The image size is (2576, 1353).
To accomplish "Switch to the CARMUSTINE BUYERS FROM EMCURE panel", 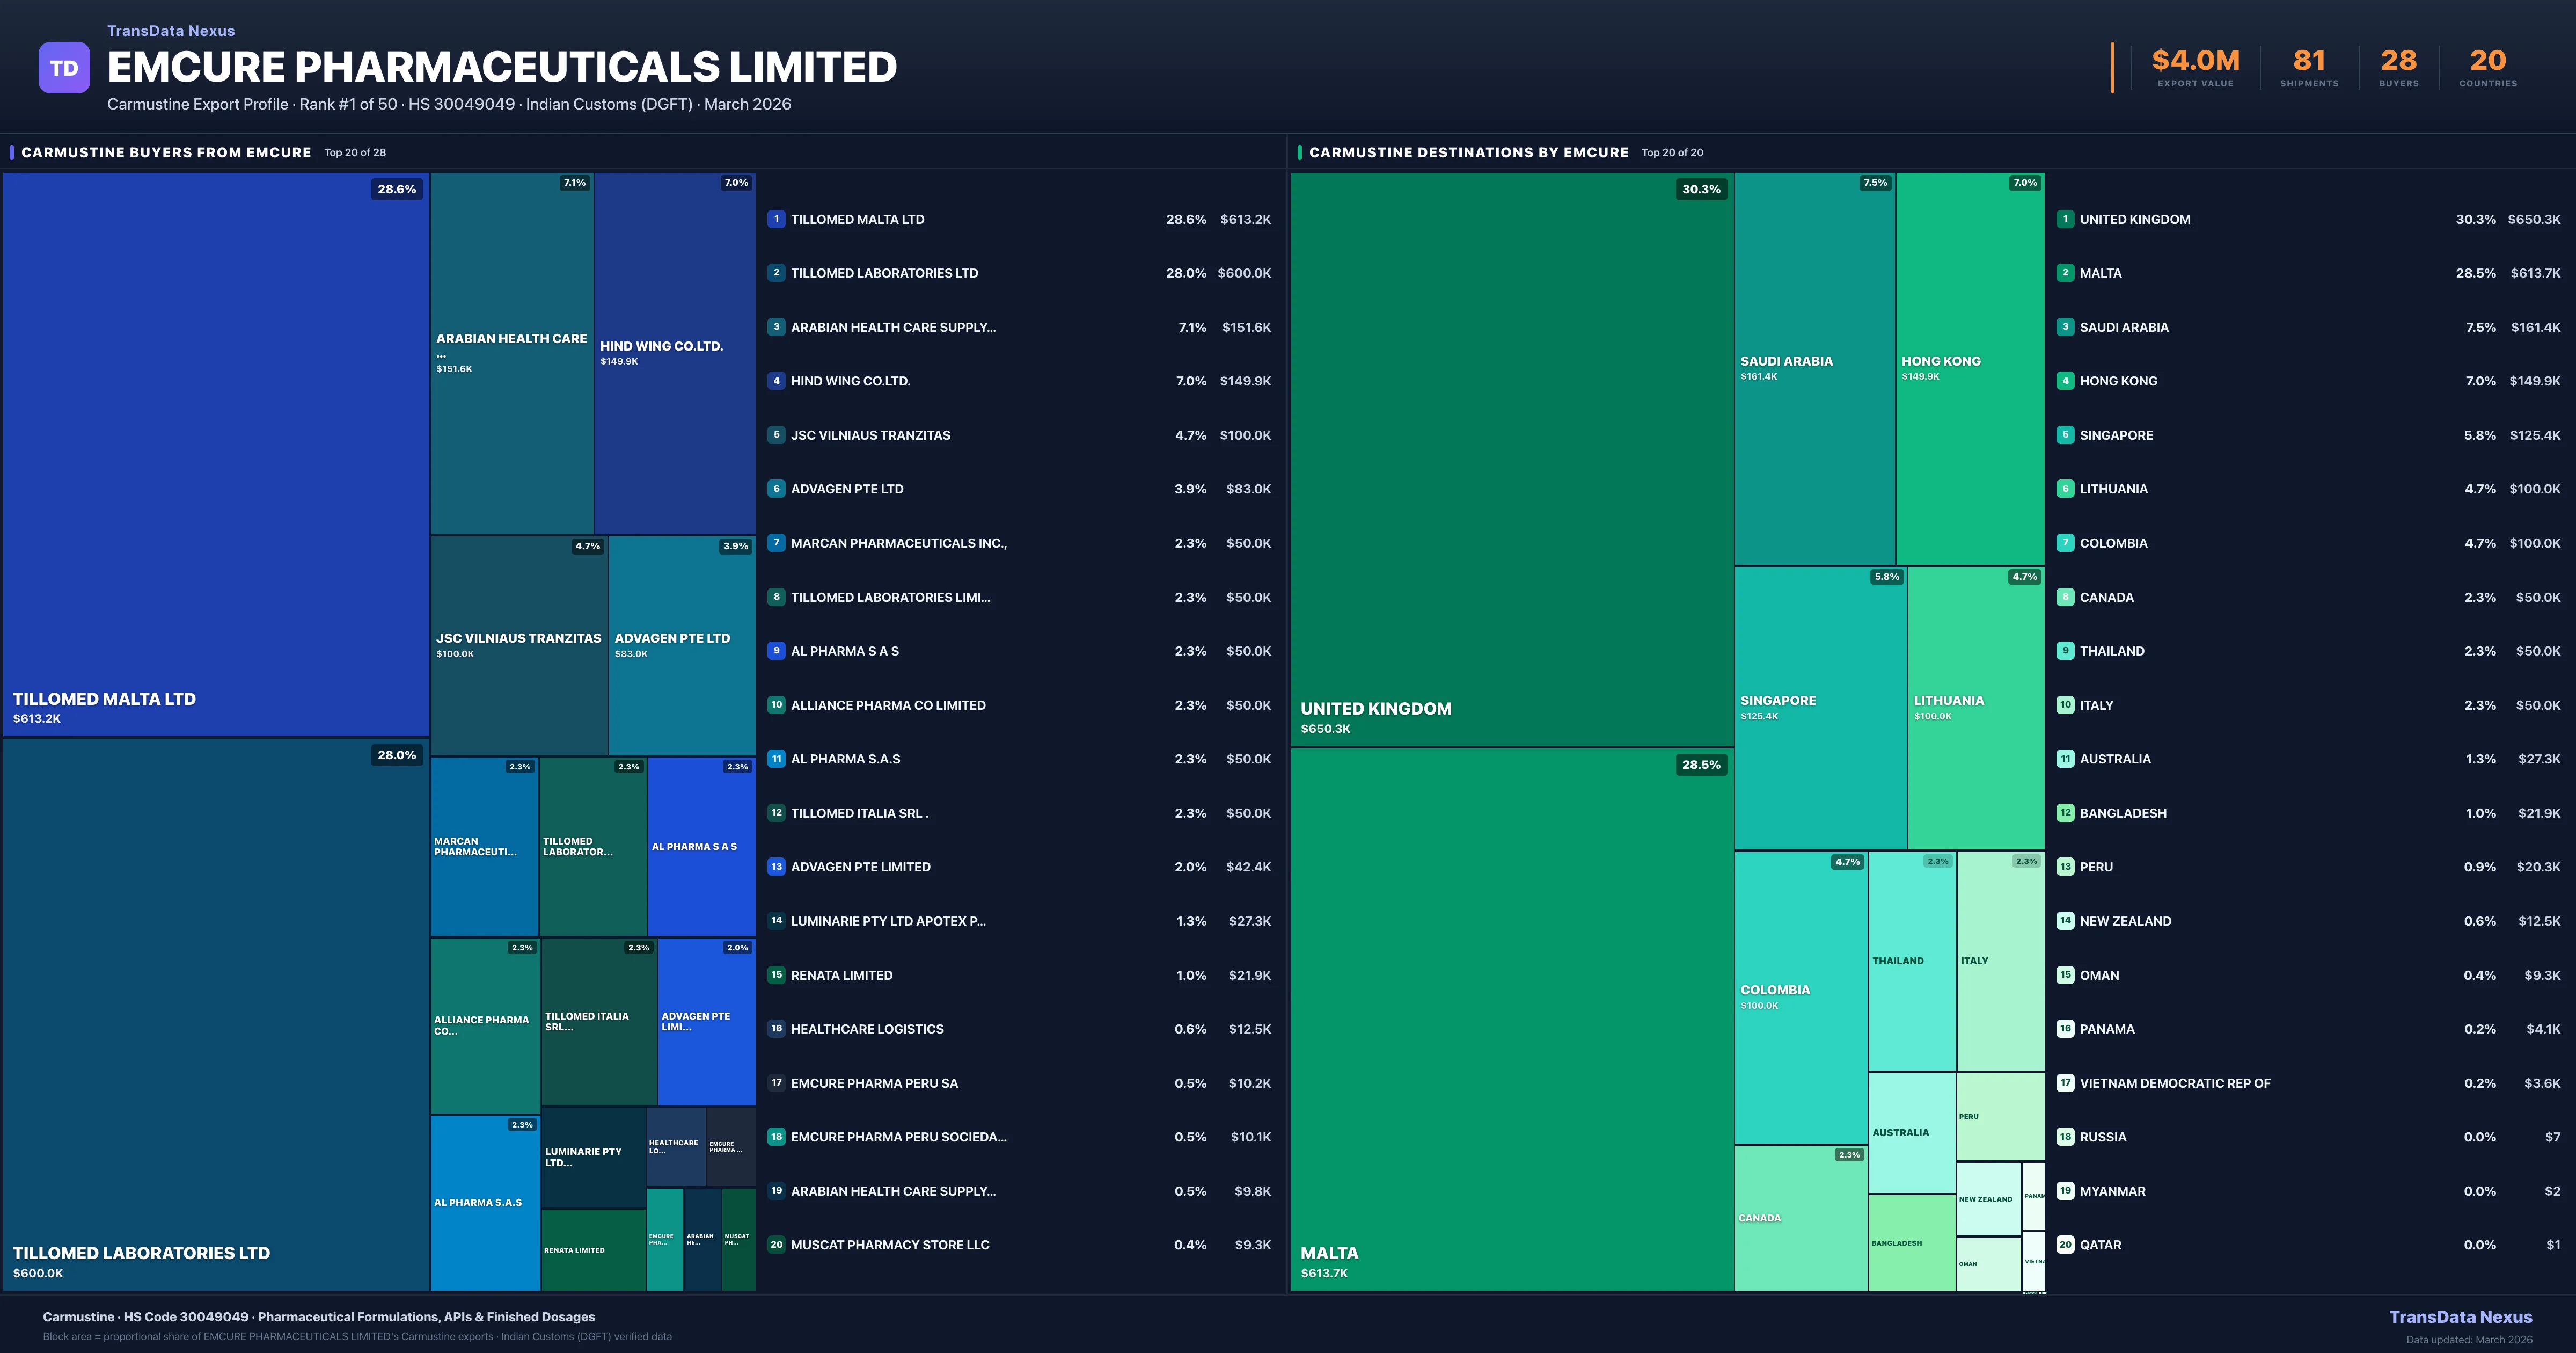I will tap(166, 152).
